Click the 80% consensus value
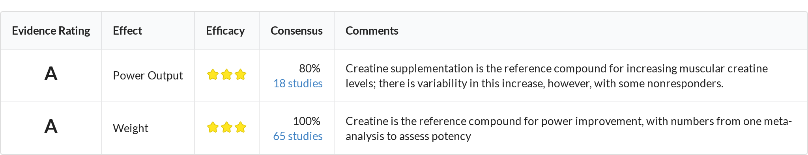Image resolution: width=808 pixels, height=155 pixels. tap(310, 68)
